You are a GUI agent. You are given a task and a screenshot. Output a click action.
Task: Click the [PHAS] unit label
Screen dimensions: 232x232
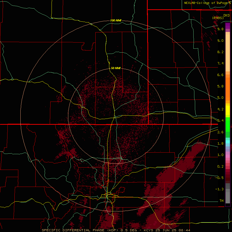click(218, 18)
